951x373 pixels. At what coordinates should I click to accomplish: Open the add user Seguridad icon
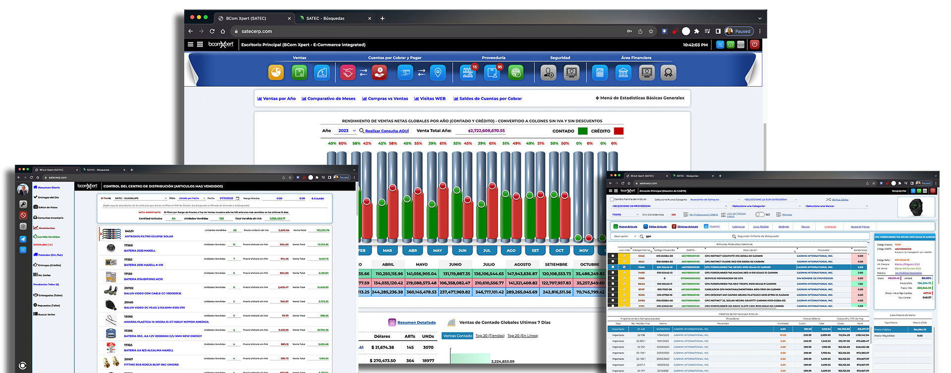coord(548,73)
